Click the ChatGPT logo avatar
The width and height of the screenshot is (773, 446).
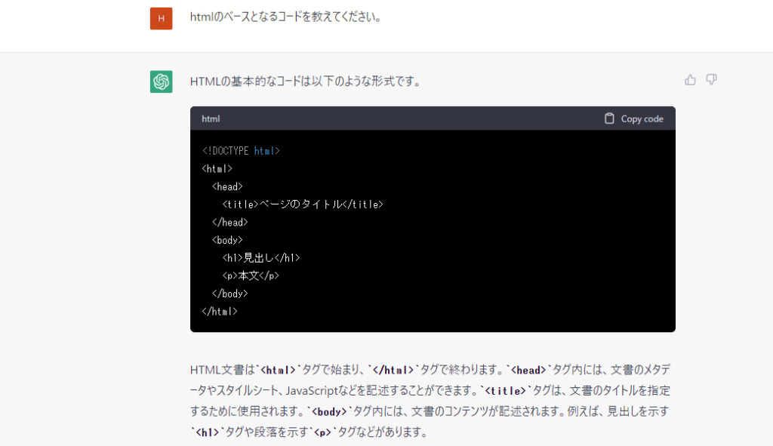pos(162,82)
